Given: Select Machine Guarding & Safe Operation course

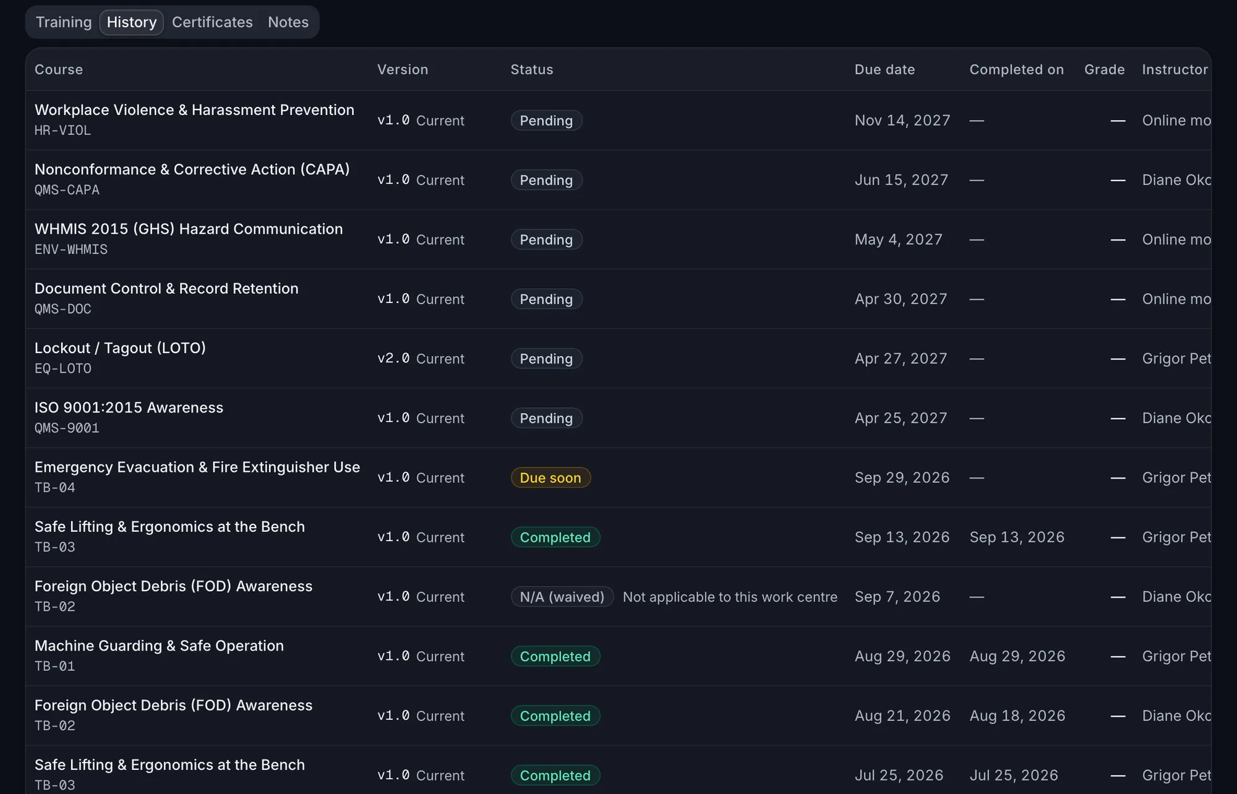Looking at the screenshot, I should coord(159,646).
